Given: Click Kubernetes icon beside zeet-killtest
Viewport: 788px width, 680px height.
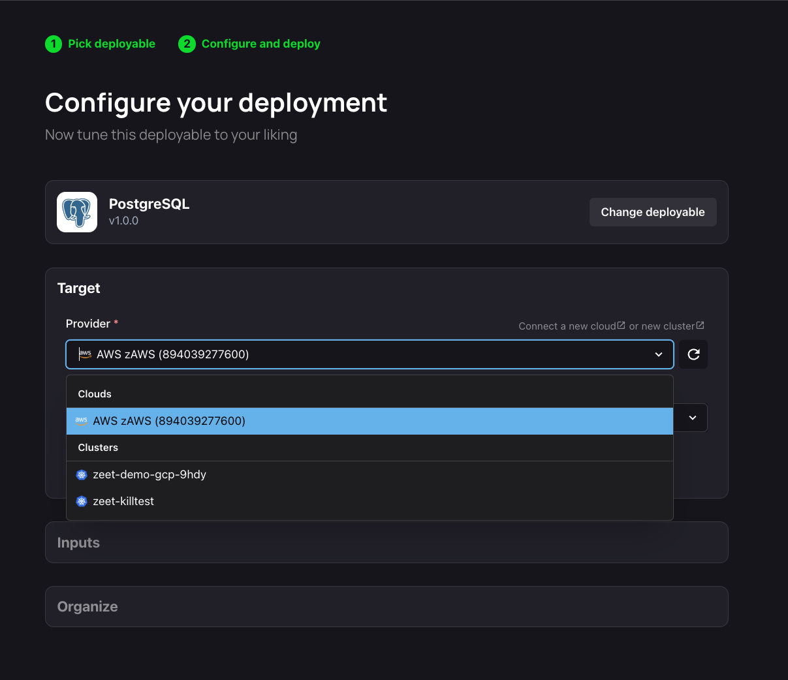Looking at the screenshot, I should pyautogui.click(x=82, y=501).
